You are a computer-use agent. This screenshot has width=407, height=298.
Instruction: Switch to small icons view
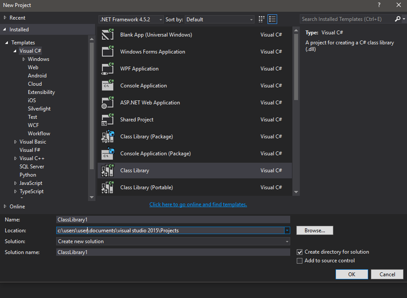261,19
